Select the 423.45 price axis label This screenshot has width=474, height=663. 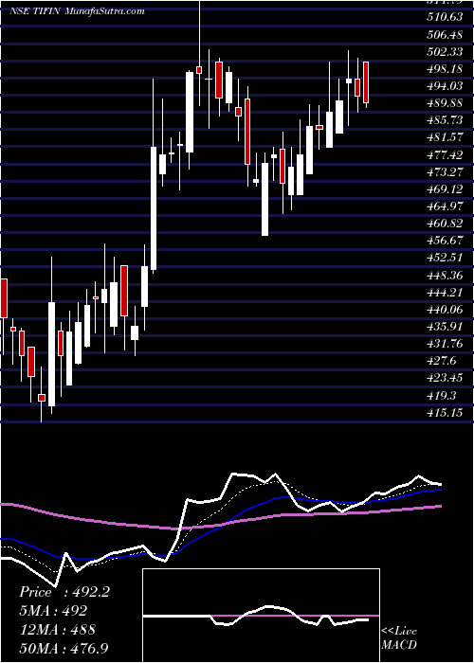point(445,378)
